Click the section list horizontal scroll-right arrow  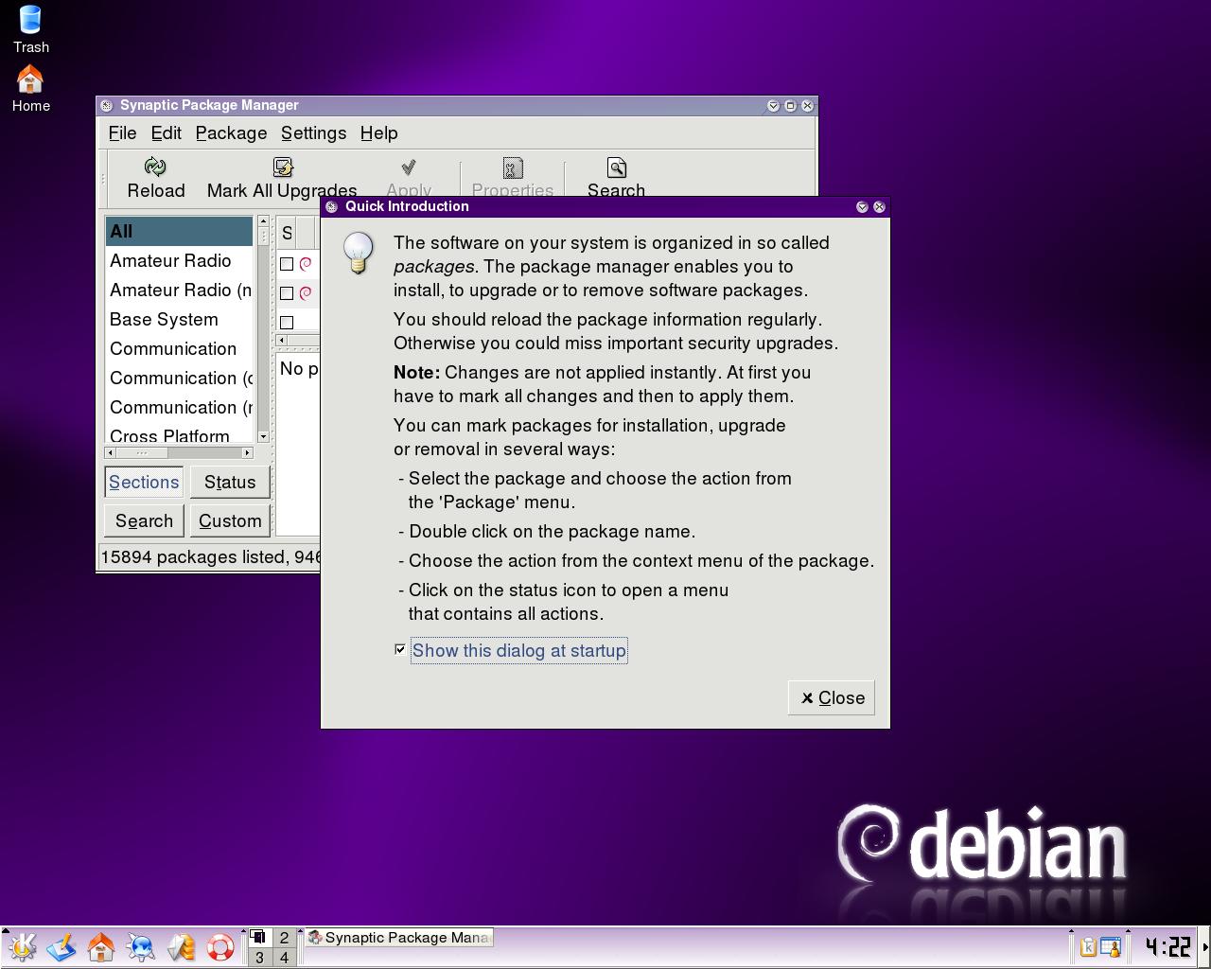(x=248, y=453)
